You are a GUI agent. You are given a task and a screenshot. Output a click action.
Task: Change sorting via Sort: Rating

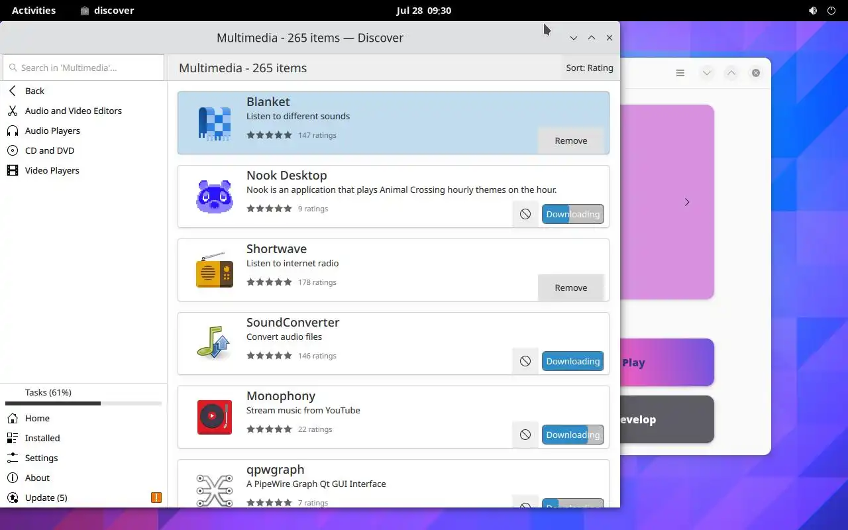[x=589, y=68]
